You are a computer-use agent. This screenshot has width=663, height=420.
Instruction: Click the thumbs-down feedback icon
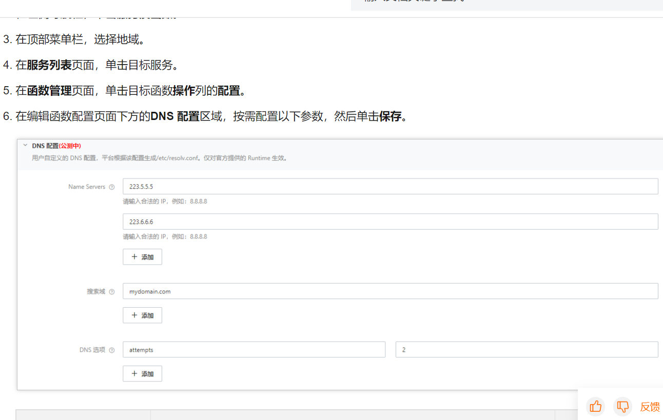point(622,407)
